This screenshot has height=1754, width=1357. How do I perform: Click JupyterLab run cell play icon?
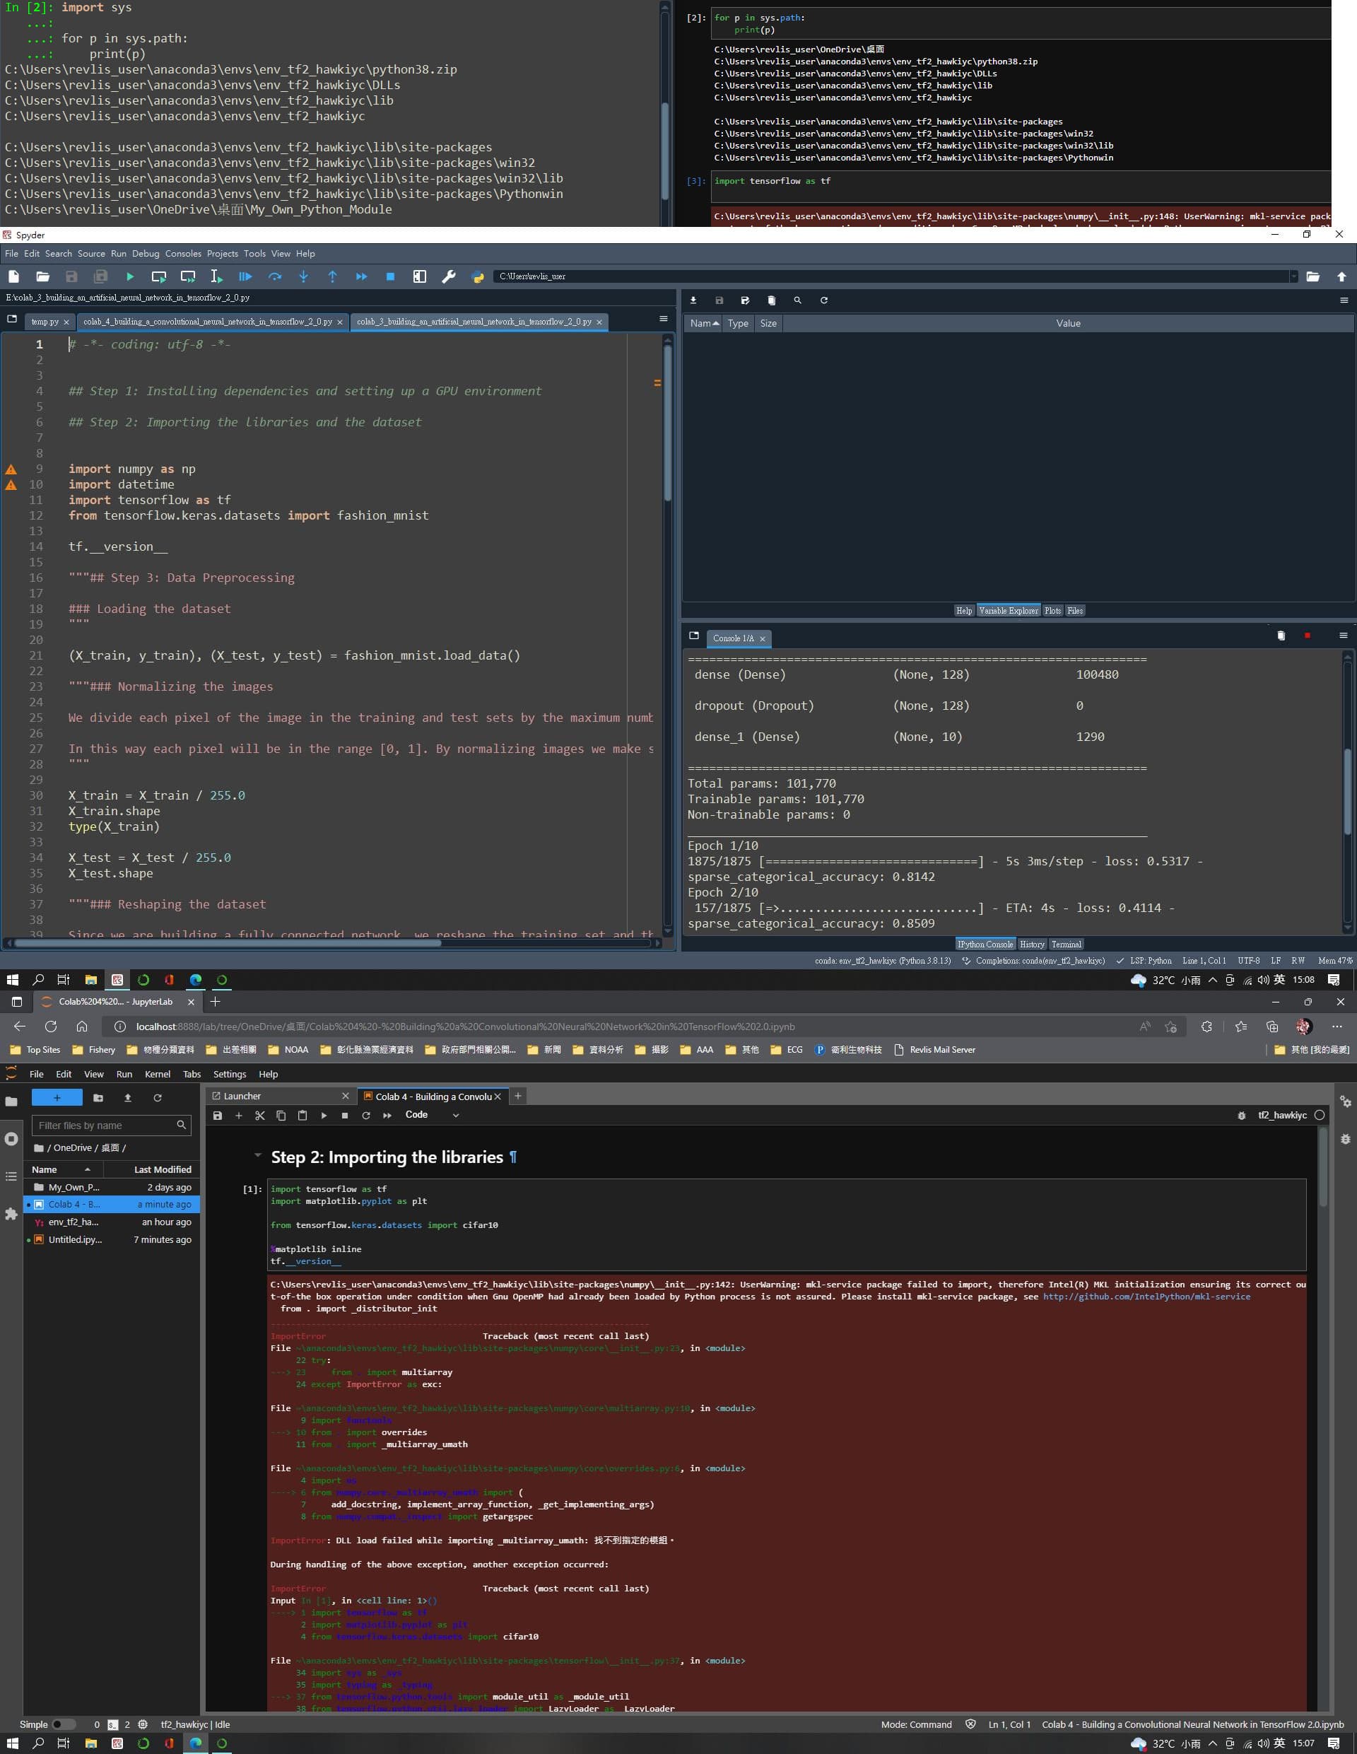click(x=324, y=1116)
